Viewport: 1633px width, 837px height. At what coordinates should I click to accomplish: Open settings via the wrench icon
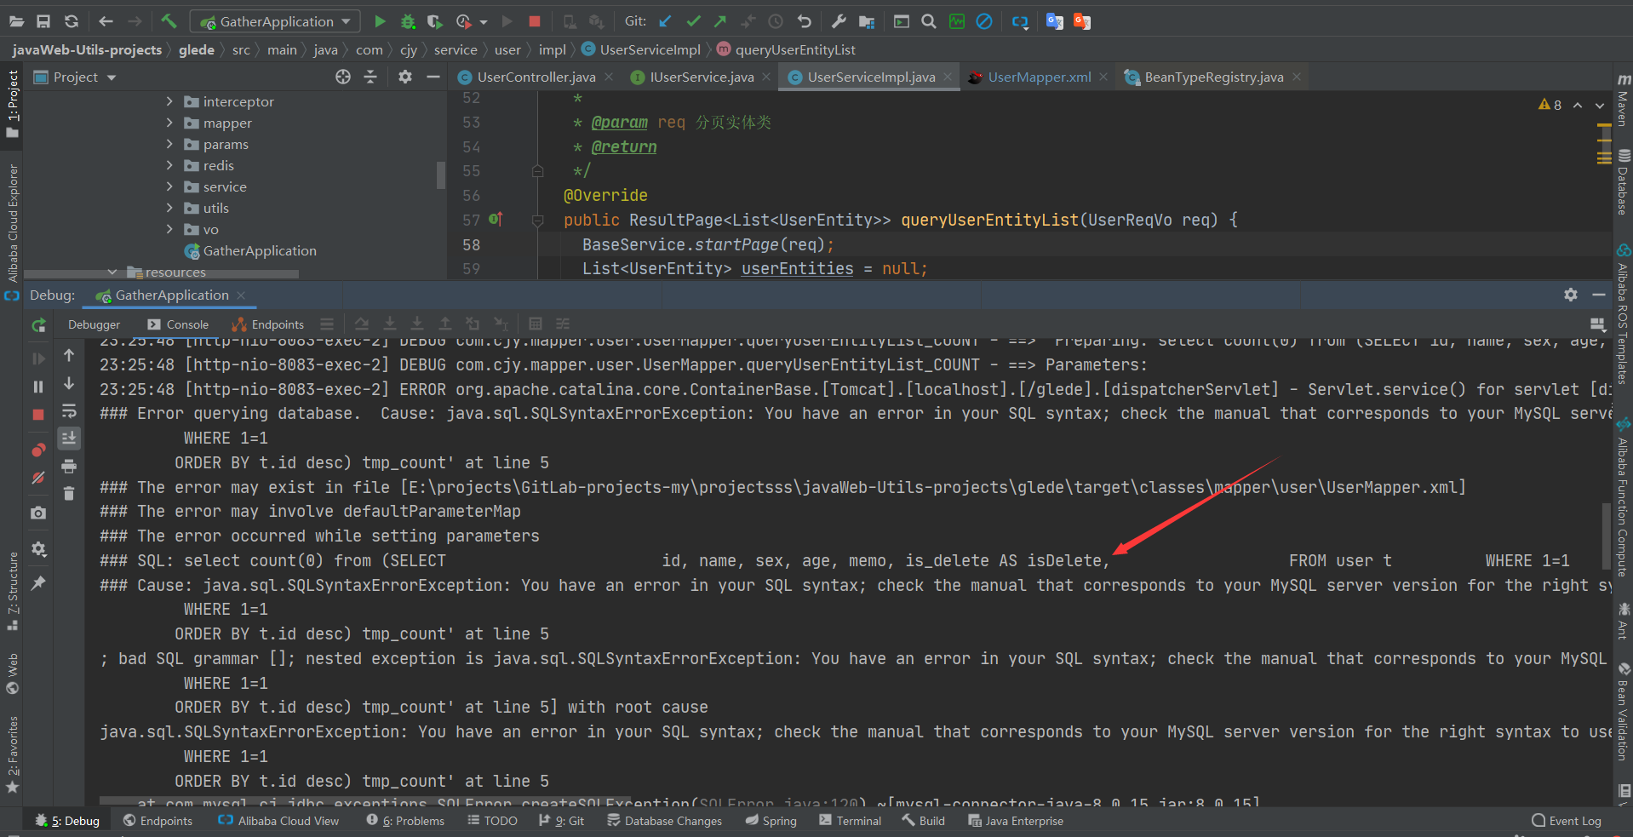(839, 21)
